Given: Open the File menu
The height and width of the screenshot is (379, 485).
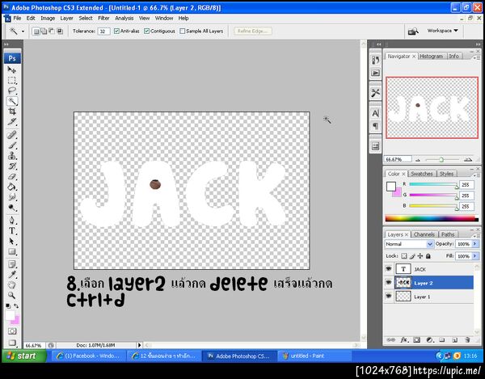Looking at the screenshot, I should point(17,19).
